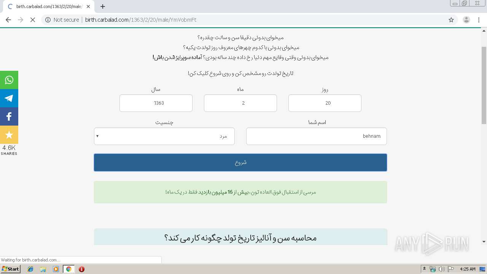Edit the day field showing 20

pyautogui.click(x=325, y=103)
